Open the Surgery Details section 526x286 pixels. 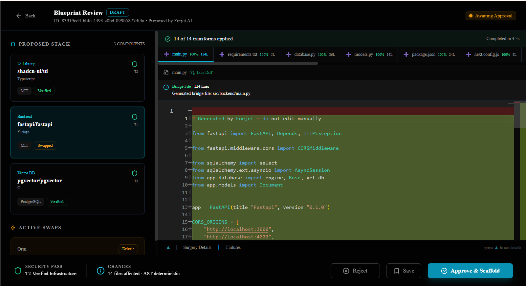pyautogui.click(x=197, y=248)
